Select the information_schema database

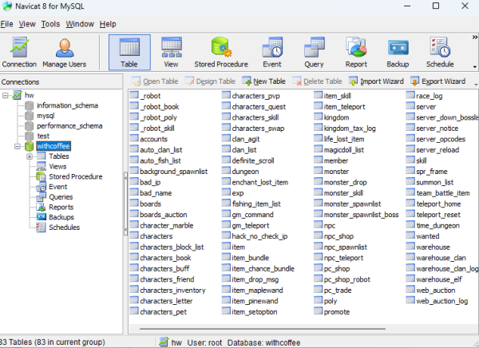(61, 105)
